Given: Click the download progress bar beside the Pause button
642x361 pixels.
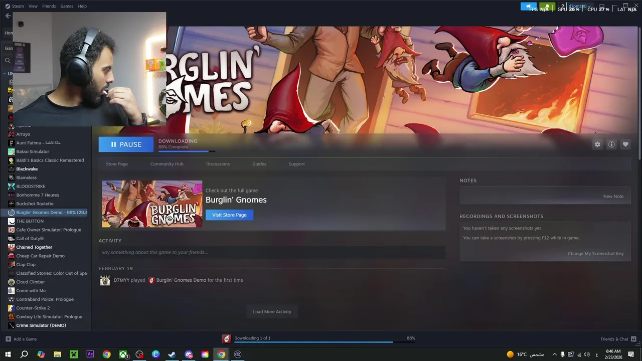Looking at the screenshot, I should (x=187, y=151).
